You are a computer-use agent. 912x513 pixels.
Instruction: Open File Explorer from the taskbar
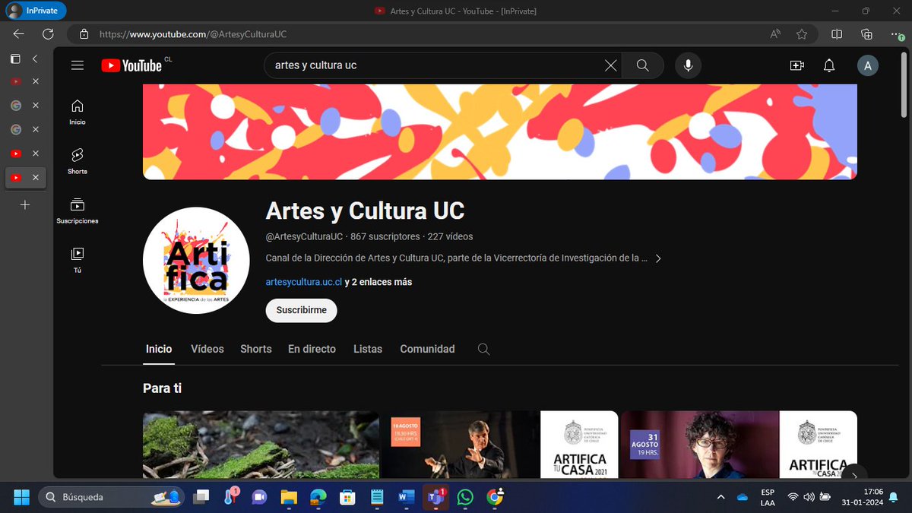(x=289, y=497)
